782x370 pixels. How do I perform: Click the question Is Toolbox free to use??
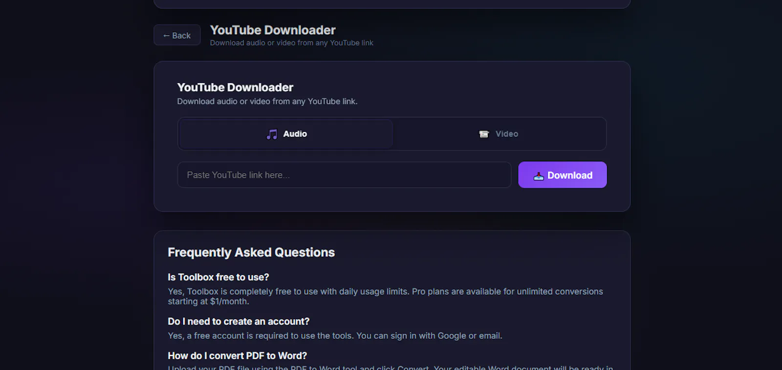[218, 277]
